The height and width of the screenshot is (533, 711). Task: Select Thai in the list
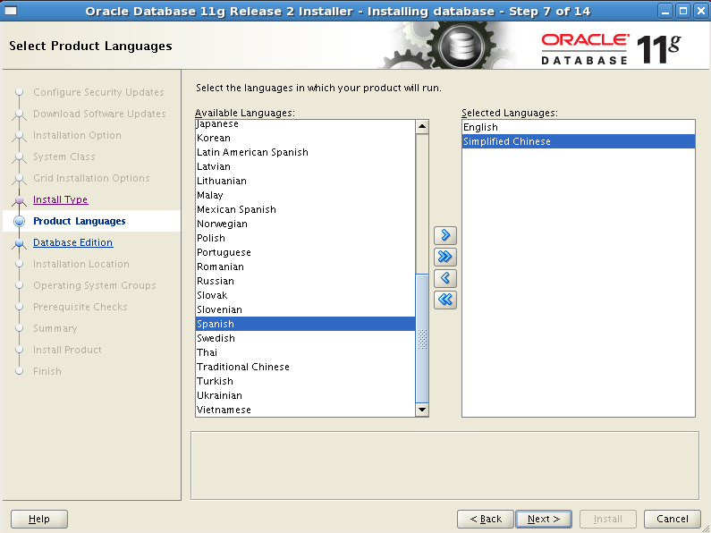[305, 352]
